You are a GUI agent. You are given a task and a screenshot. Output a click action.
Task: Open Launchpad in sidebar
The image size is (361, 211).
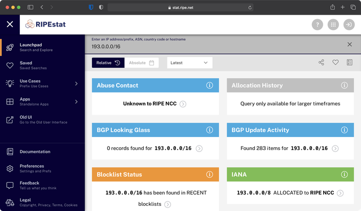(42, 47)
